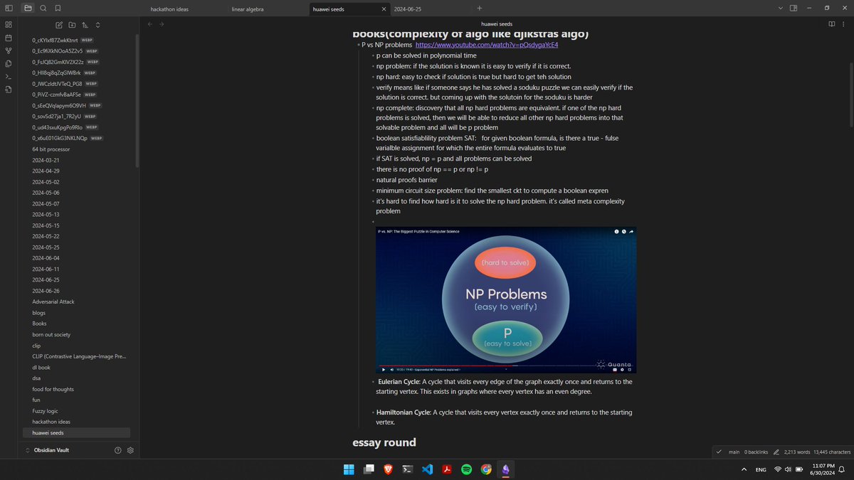Navigate back with the left arrow

pyautogui.click(x=149, y=23)
